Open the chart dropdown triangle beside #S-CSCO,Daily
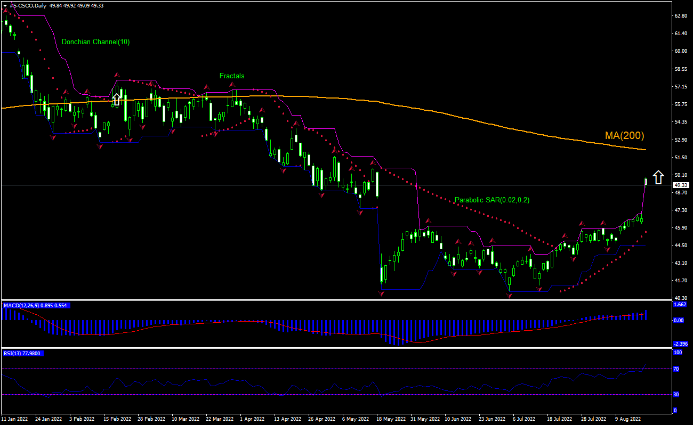This screenshot has height=425, width=693. (5, 5)
